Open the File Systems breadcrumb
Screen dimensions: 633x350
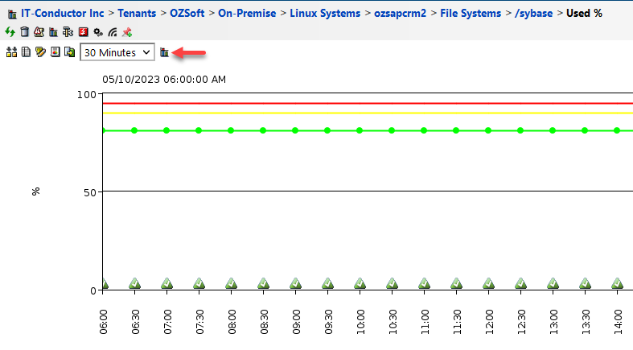click(470, 14)
